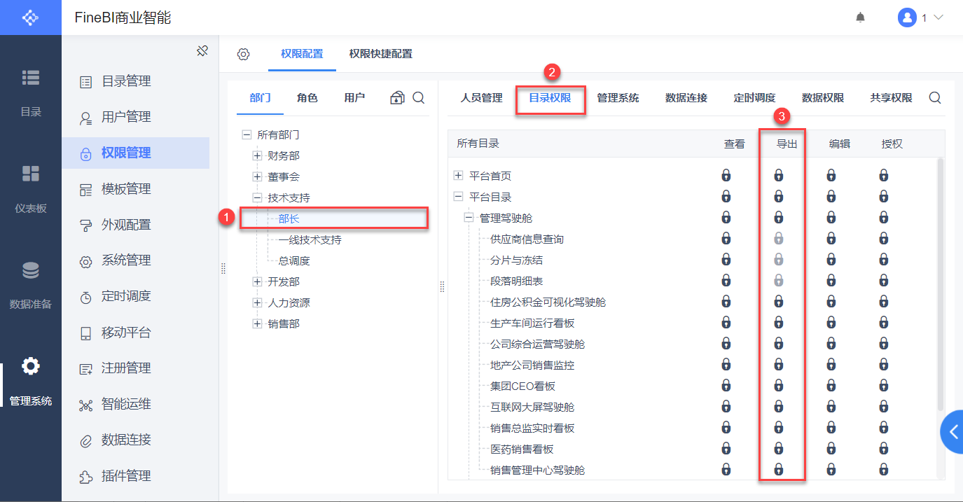The image size is (963, 502).
Task: Open the user account dropdown arrow
Action: pyautogui.click(x=938, y=18)
